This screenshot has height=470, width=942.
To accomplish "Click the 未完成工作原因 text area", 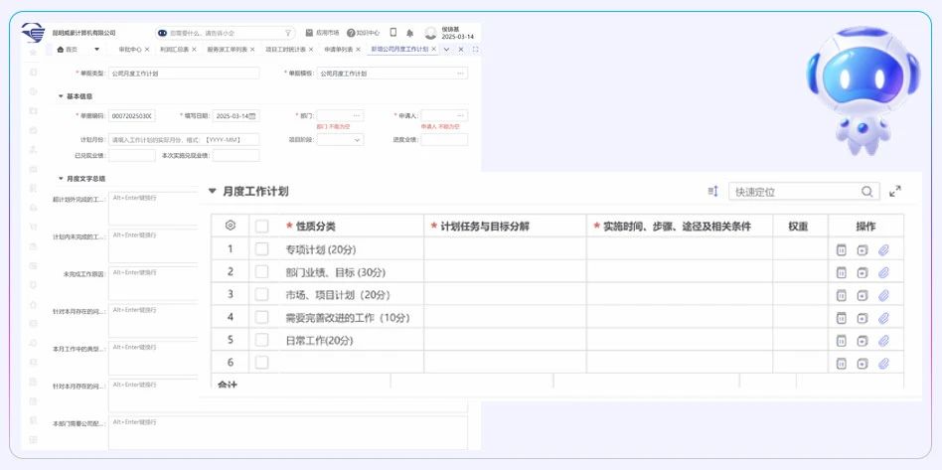I will (x=154, y=283).
